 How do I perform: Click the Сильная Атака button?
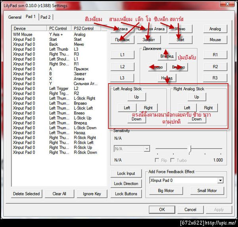[x=152, y=29]
